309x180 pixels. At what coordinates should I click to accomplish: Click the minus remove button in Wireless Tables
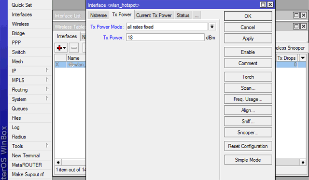74,48
